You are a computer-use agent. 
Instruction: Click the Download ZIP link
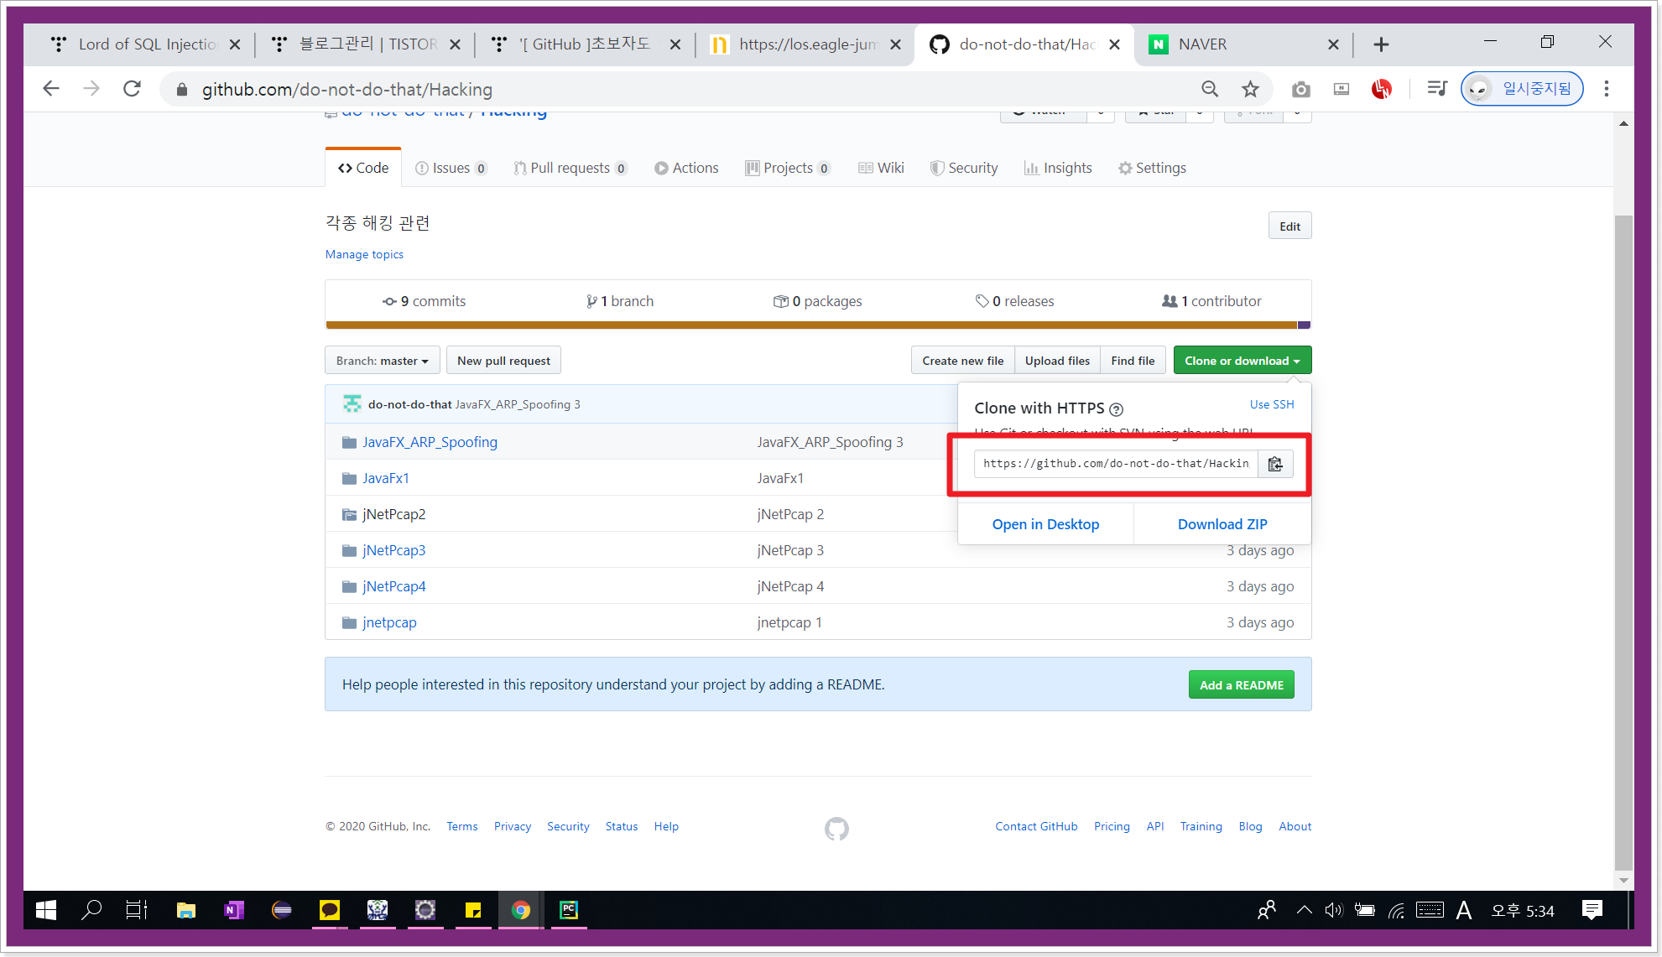(x=1222, y=524)
